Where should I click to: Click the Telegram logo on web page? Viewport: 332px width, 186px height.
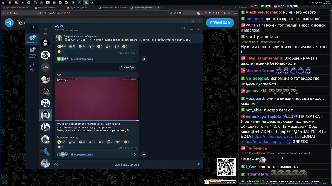tap(9, 22)
